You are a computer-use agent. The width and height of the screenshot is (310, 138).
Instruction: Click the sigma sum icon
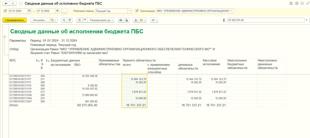224,20
